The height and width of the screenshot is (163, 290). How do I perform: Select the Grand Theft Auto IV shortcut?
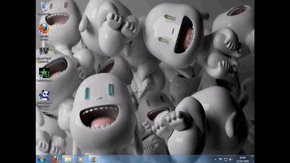(44, 55)
